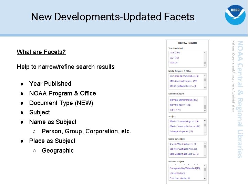Select the first partially visible year entry
This screenshot has height=186, width=248.
point(175,53)
